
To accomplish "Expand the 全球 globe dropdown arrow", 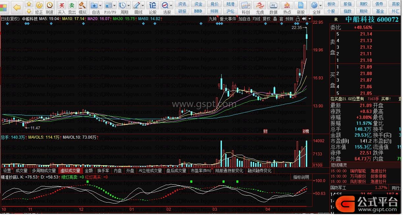I will click(x=321, y=5).
